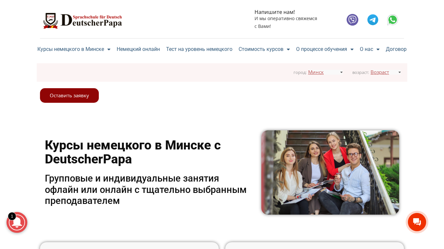Expand the О процессе обучения submenu arrow
The height and width of the screenshot is (249, 444).
click(352, 49)
